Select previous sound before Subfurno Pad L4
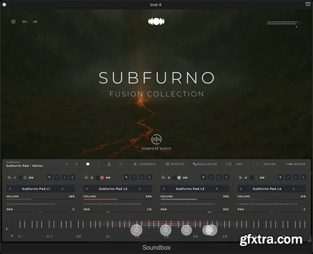 click(241, 189)
